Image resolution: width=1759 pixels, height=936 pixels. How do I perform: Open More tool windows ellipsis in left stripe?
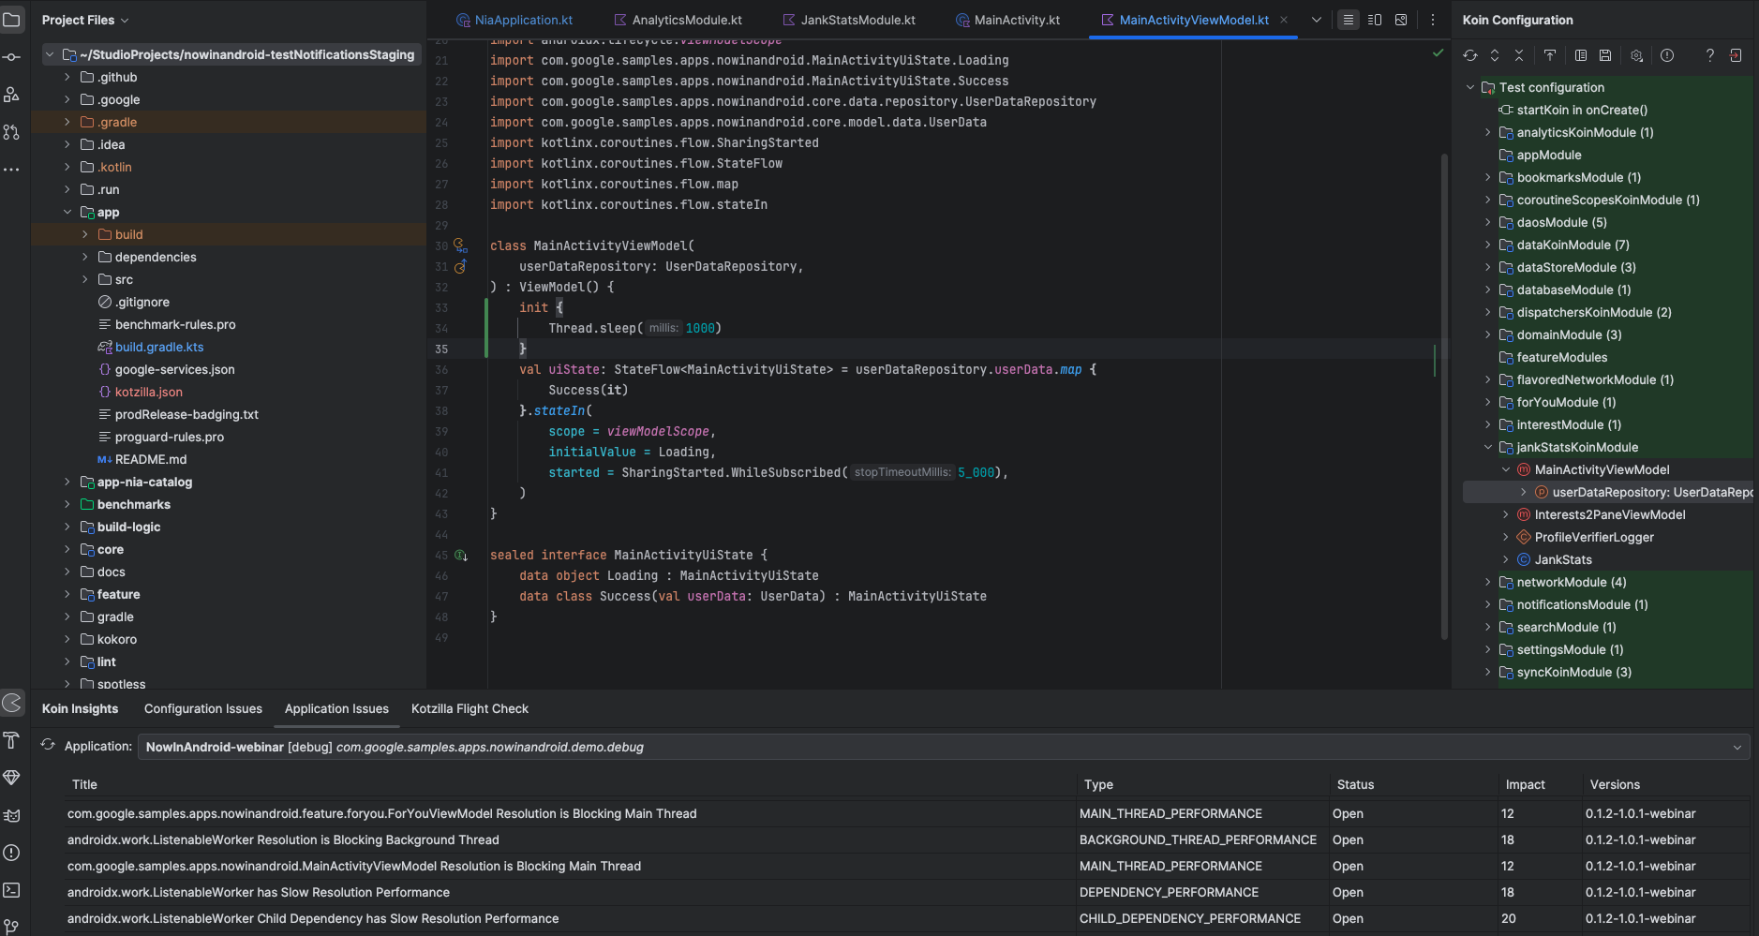(x=12, y=170)
